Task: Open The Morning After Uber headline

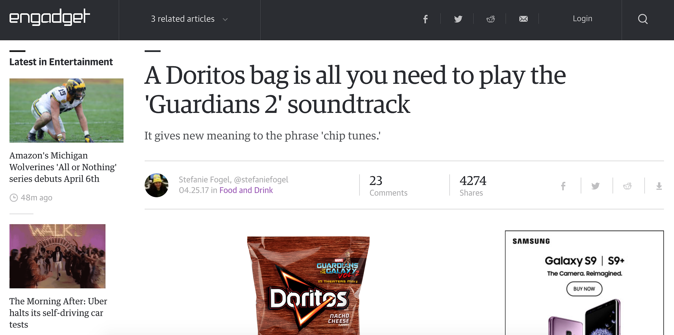Action: (58, 313)
